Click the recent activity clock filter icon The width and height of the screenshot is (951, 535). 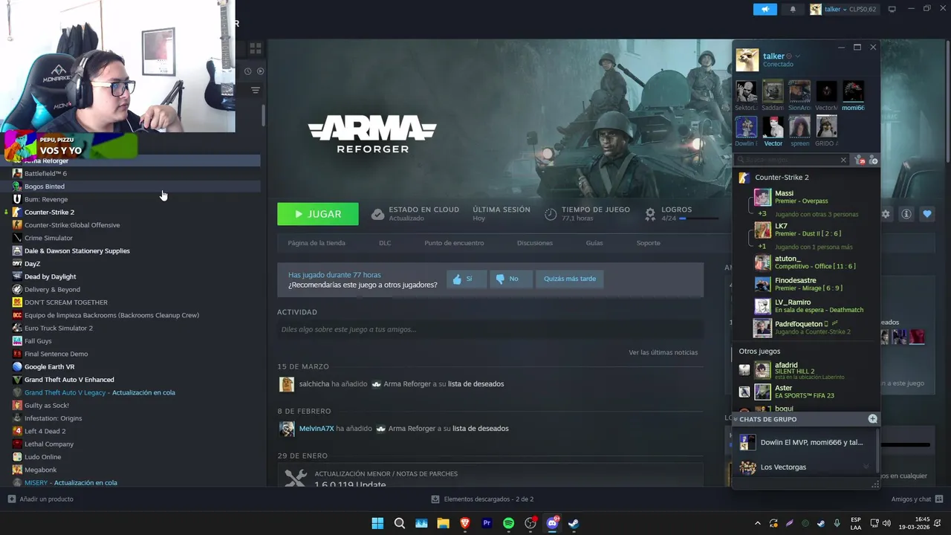(248, 71)
